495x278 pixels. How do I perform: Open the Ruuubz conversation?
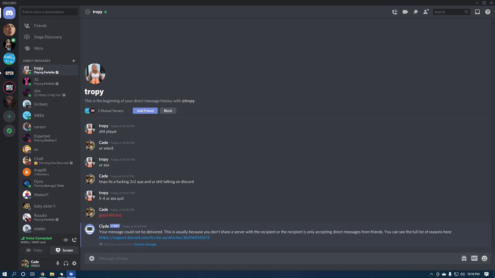tap(49, 217)
